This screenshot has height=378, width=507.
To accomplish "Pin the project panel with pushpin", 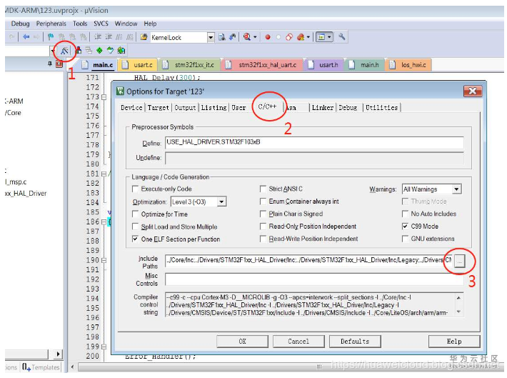I will pos(50,64).
